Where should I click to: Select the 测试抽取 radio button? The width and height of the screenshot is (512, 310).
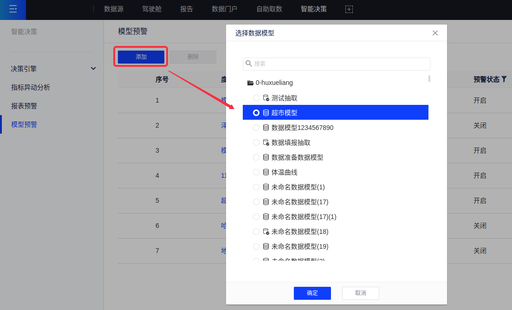[256, 98]
